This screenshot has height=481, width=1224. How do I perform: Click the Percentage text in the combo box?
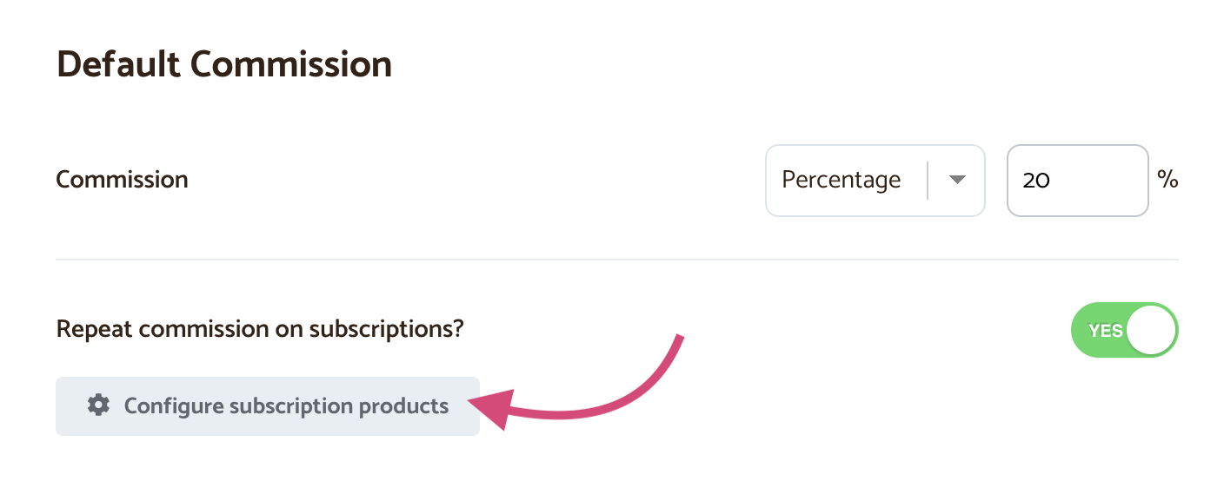tap(841, 180)
